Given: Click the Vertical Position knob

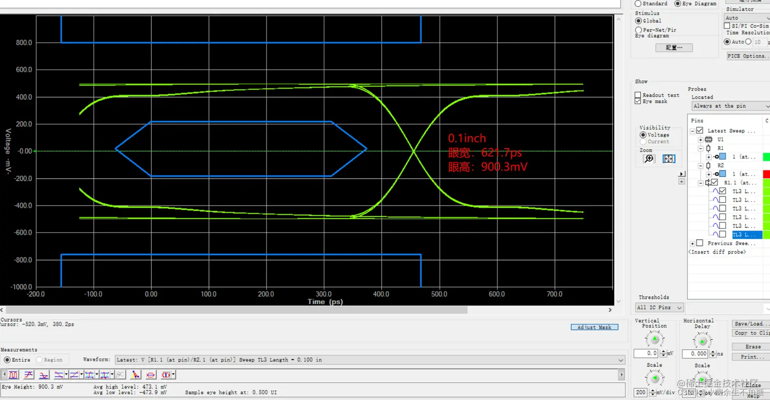Looking at the screenshot, I should click(x=654, y=339).
